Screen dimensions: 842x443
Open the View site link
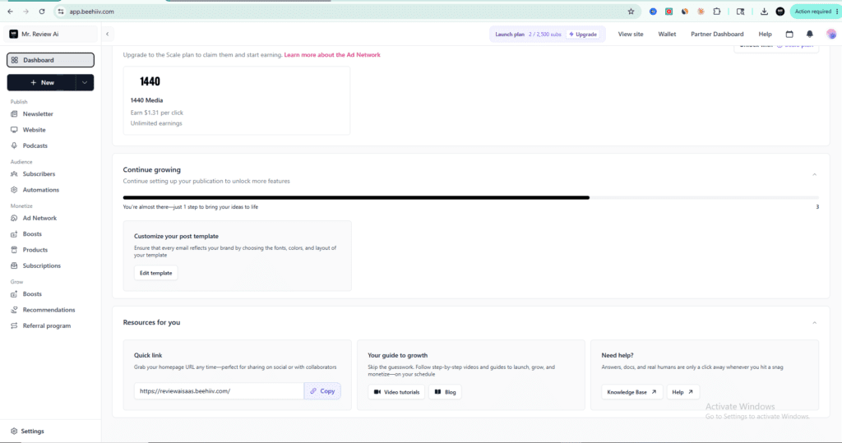[x=631, y=34]
